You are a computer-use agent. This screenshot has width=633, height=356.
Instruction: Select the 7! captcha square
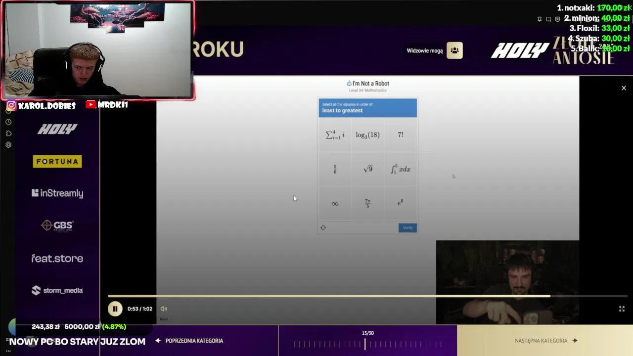pyautogui.click(x=400, y=135)
